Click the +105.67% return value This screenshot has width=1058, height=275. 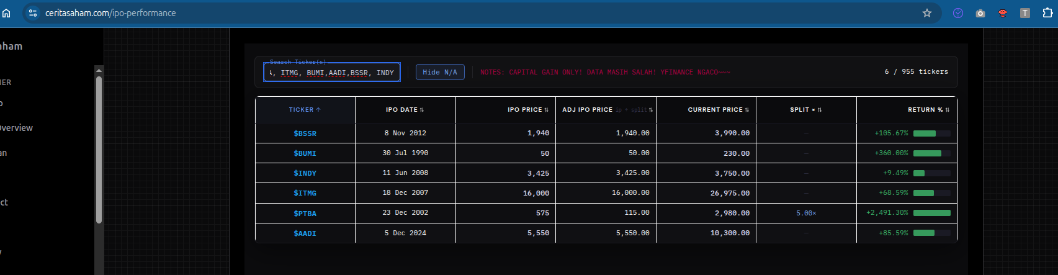891,133
